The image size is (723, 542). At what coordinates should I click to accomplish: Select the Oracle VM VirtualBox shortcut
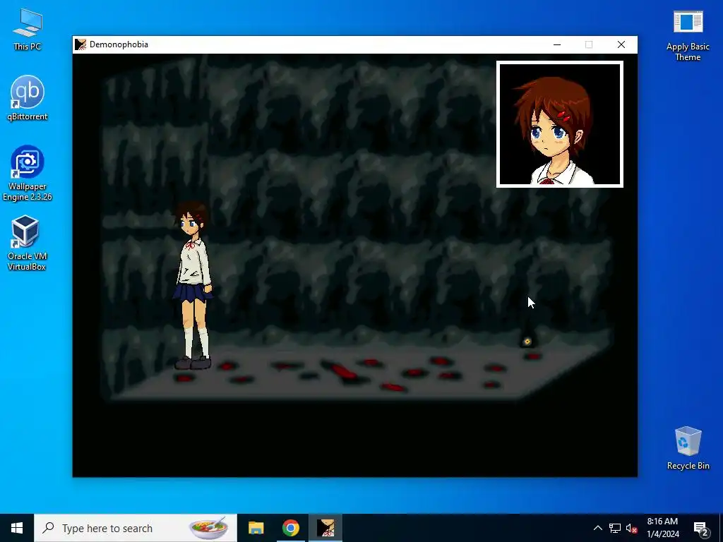(x=27, y=243)
